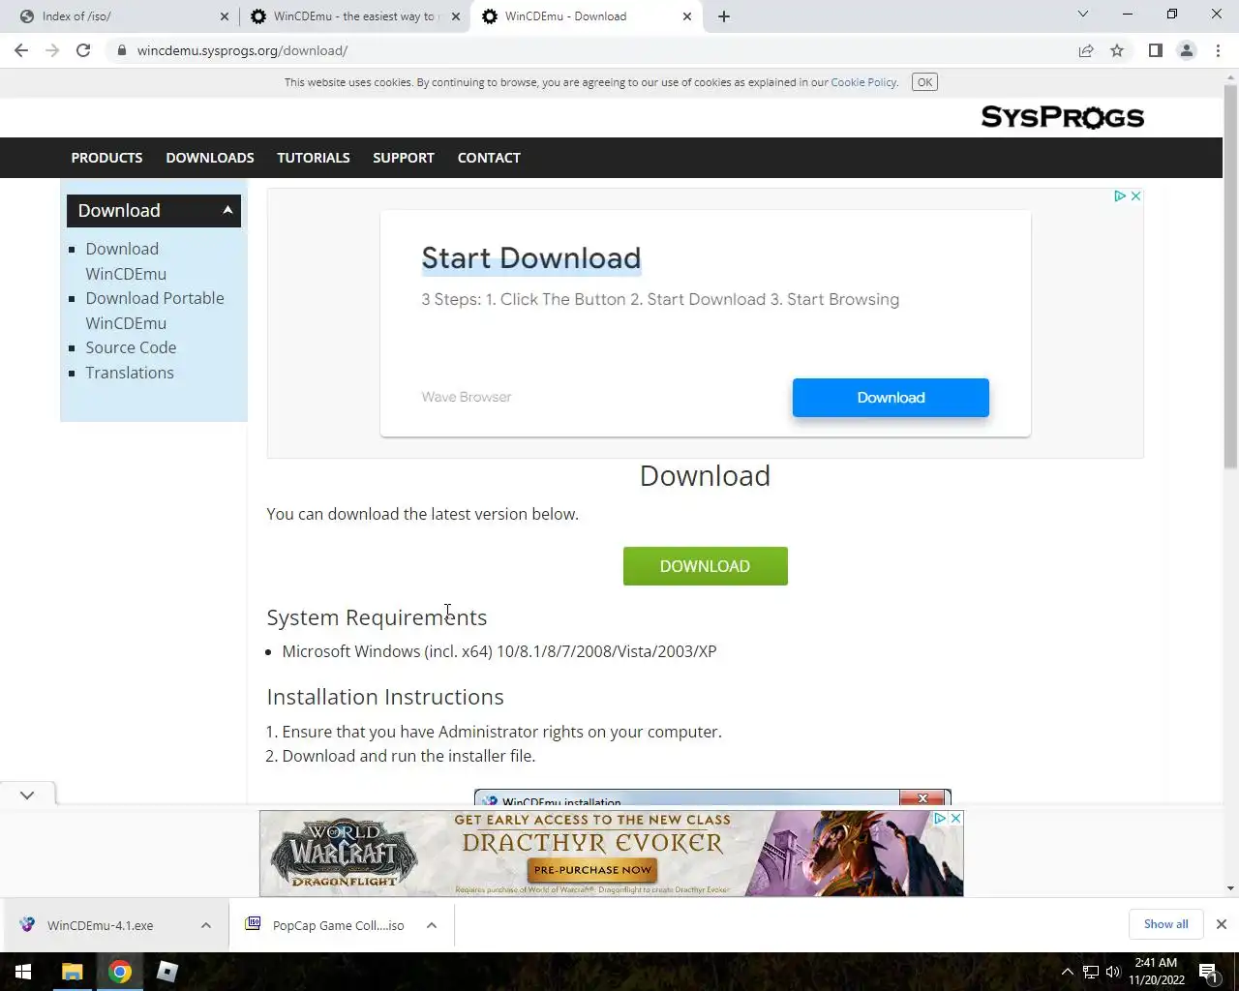
Task: Close the 'WinCDEmu - Download' tab
Action: 687,16
